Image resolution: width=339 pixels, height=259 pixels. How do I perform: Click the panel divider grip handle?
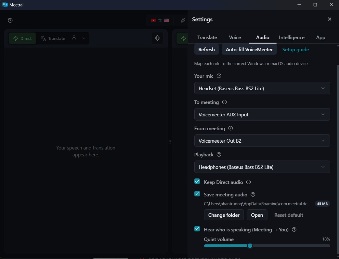[170, 142]
